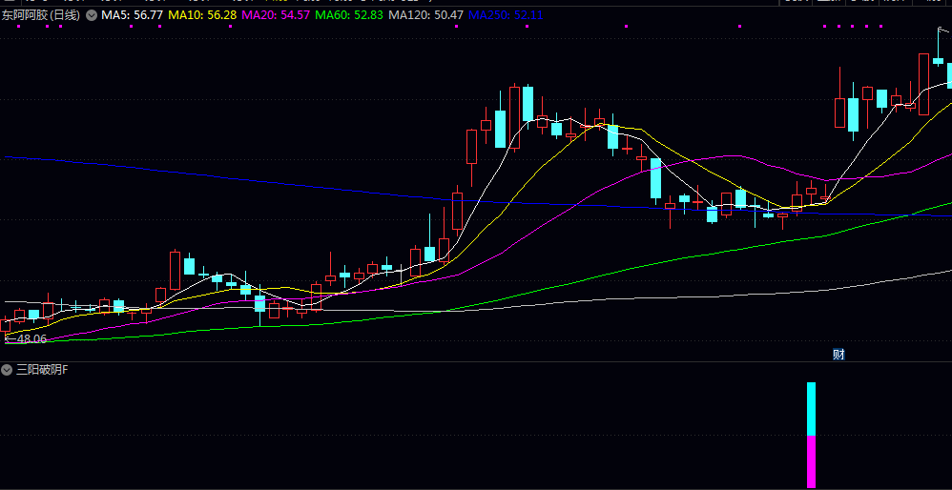Screen dimensions: 952x490
Task: Click the 东阿阿胶(日线) stock title
Action: coord(41,15)
